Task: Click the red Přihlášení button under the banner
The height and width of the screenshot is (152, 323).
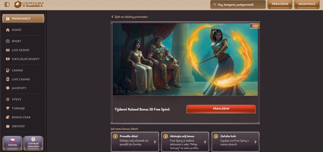Action: (221, 109)
